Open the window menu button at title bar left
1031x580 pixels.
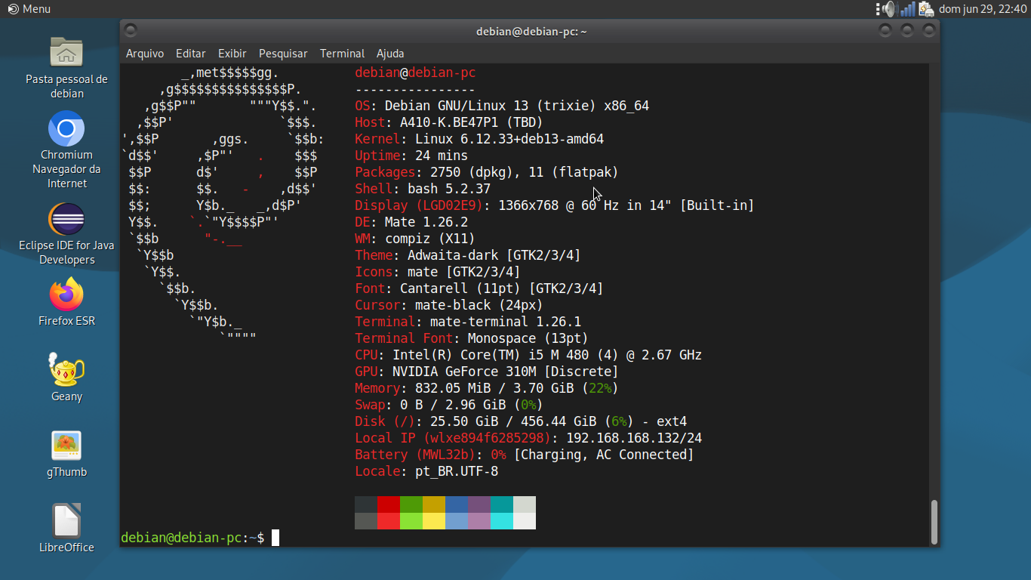point(131,30)
